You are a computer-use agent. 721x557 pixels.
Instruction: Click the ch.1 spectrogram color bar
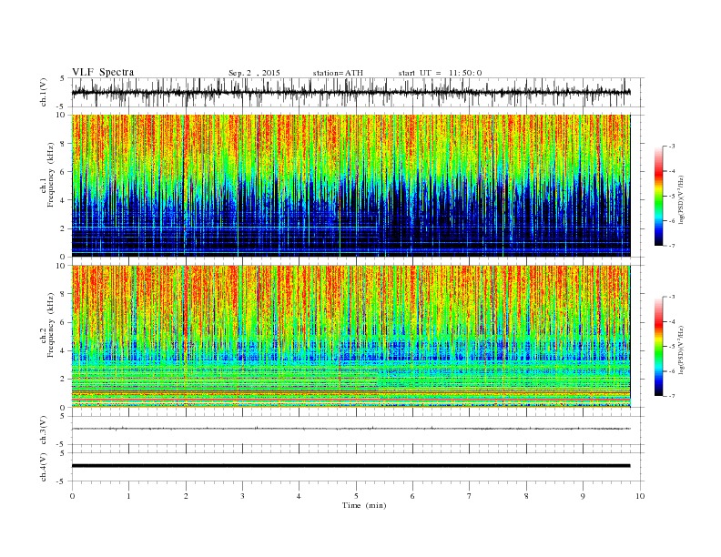tap(658, 196)
